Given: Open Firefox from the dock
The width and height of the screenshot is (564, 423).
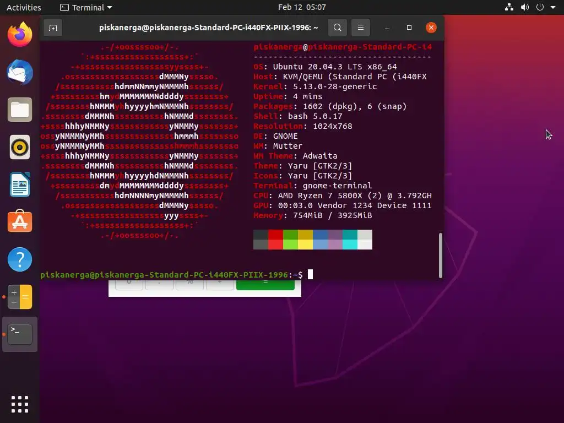Looking at the screenshot, I should click(x=20, y=35).
